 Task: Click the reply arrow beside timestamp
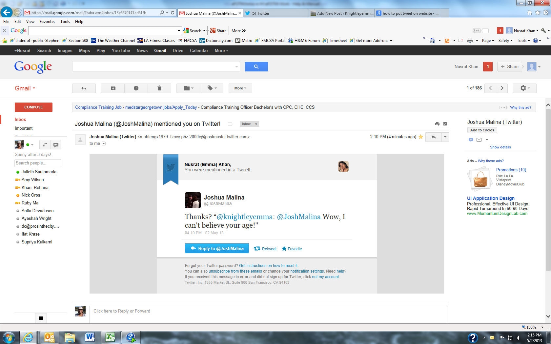[x=434, y=137]
